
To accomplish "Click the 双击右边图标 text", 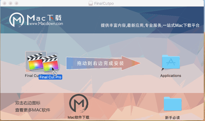I will [28, 103].
